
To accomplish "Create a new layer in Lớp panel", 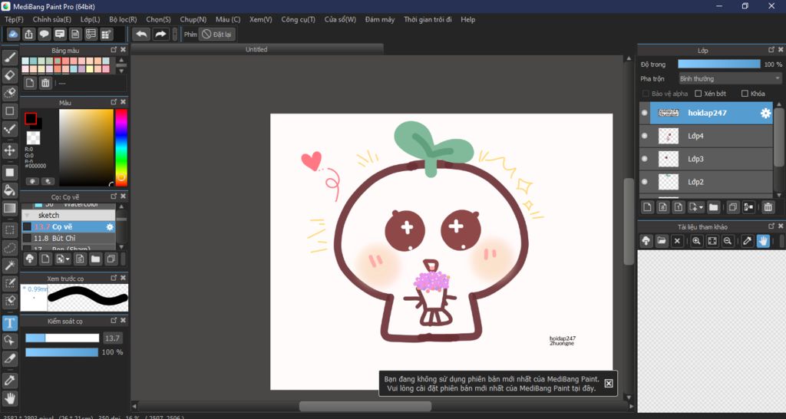I will click(x=647, y=207).
